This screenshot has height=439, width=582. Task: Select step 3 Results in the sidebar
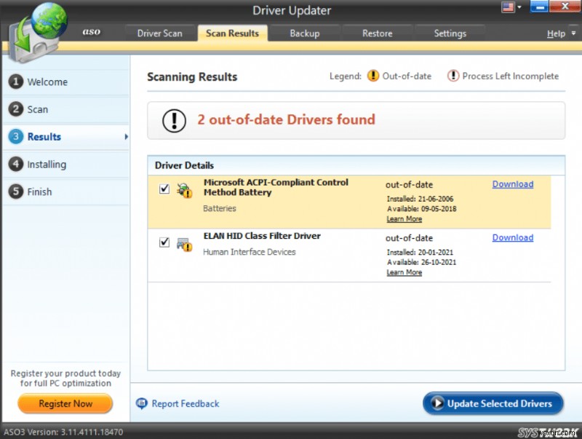point(66,137)
